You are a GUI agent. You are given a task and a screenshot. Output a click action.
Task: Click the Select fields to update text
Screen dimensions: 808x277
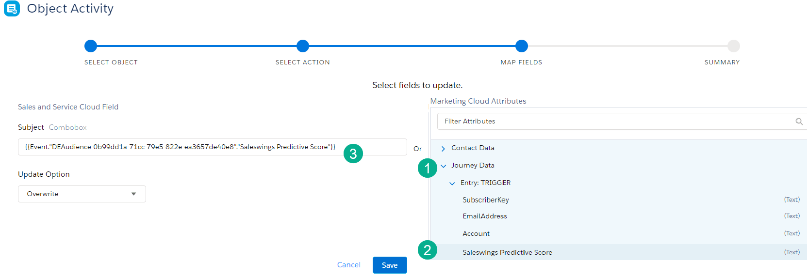coord(417,85)
